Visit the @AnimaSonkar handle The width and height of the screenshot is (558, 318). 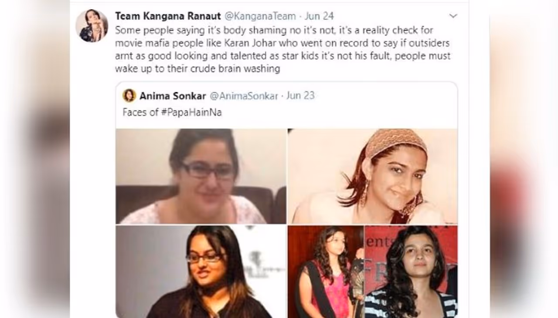[x=244, y=96]
